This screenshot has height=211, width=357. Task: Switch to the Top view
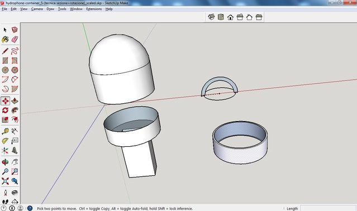coord(221,17)
